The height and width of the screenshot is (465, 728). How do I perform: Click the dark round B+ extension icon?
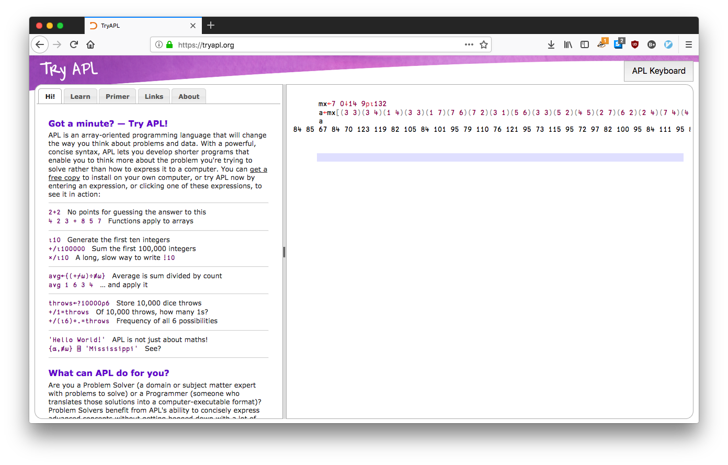pyautogui.click(x=652, y=44)
